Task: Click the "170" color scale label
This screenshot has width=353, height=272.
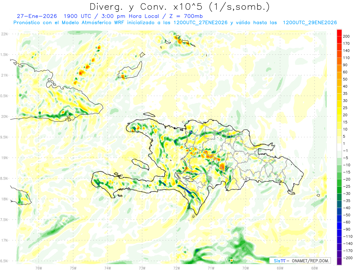Action: coord(346,43)
